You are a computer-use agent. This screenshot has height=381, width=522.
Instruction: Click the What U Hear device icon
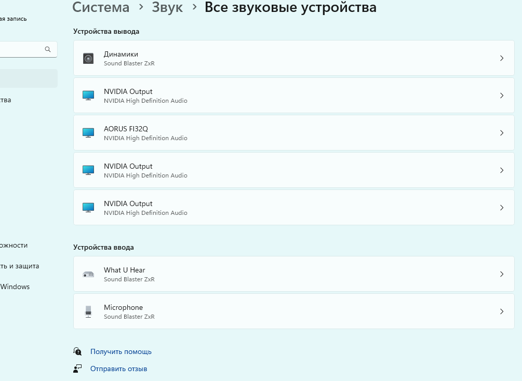[88, 274]
